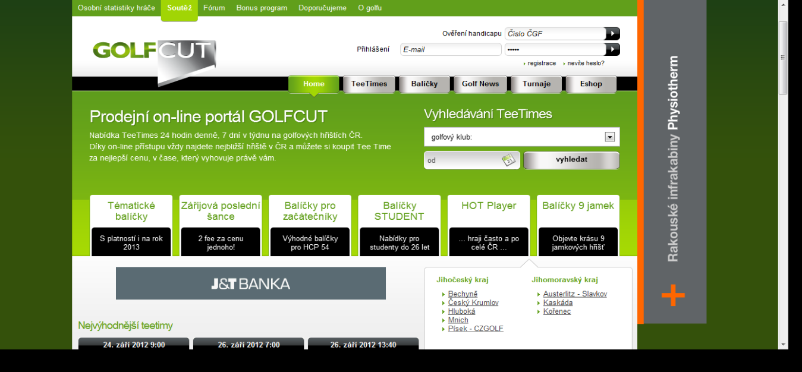The width and height of the screenshot is (802, 372).
Task: Click the vyhledat search button
Action: 571,160
